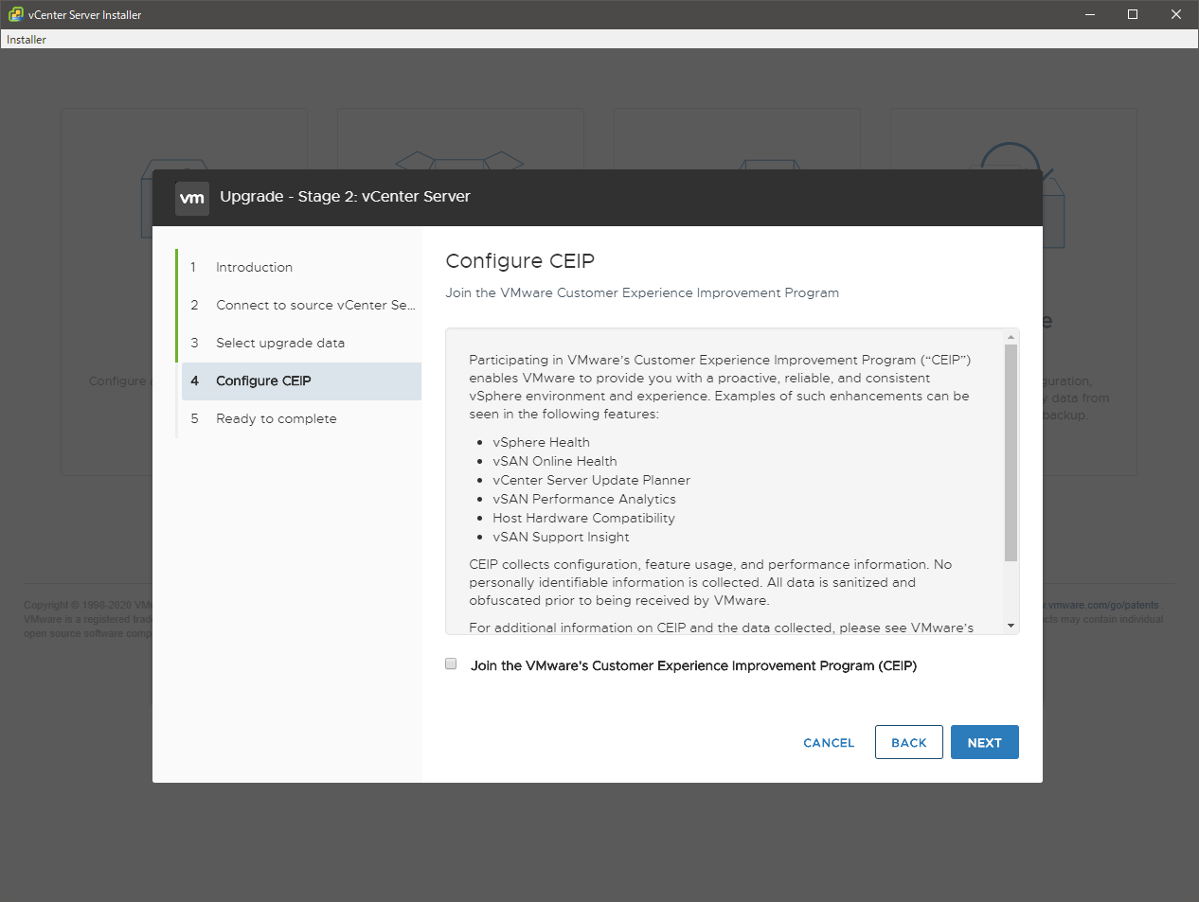The width and height of the screenshot is (1199, 902).
Task: Select Connect to source vCenter Server step
Action: click(314, 306)
